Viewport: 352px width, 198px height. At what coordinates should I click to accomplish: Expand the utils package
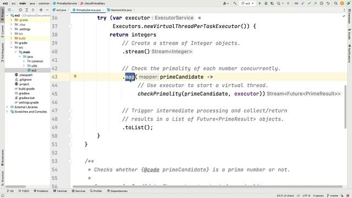pos(24,65)
